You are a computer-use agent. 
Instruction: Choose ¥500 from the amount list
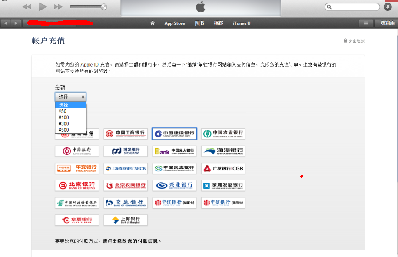click(70, 130)
